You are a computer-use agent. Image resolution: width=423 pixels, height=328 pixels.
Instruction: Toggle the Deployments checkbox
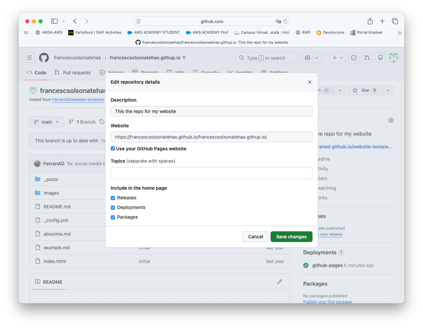click(113, 208)
